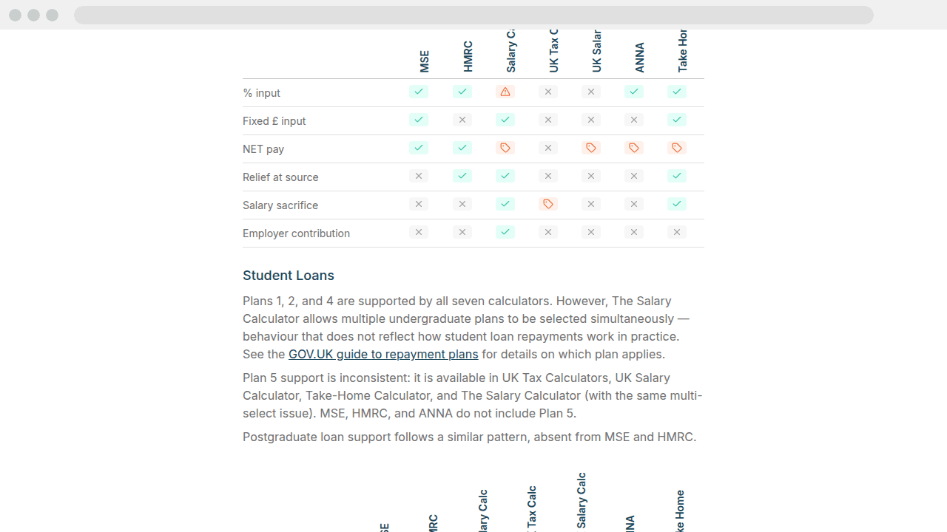This screenshot has height=532, width=947.
Task: Click the MSE column header
Action: [424, 59]
